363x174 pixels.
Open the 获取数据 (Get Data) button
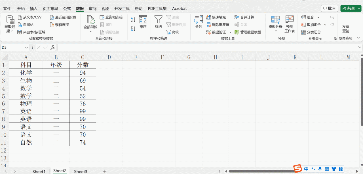(x=10, y=24)
